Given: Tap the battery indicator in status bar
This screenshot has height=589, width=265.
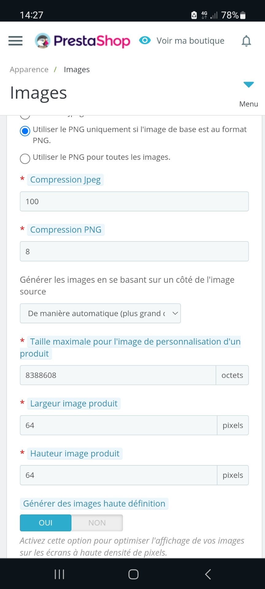Looking at the screenshot, I should [243, 15].
